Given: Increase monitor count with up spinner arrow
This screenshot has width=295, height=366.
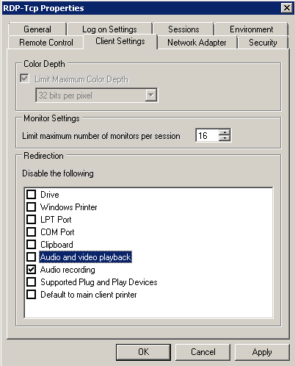Looking at the screenshot, I should (x=225, y=132).
